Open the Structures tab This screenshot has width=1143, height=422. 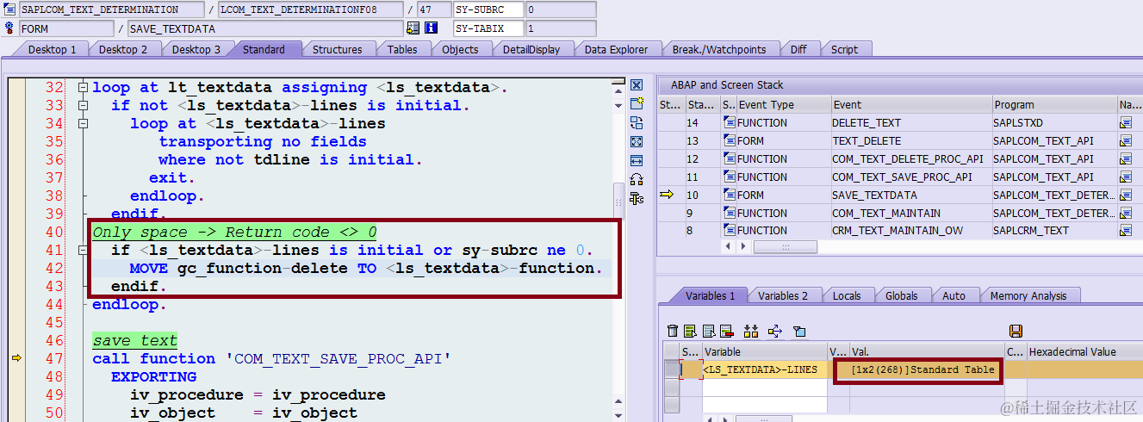337,49
